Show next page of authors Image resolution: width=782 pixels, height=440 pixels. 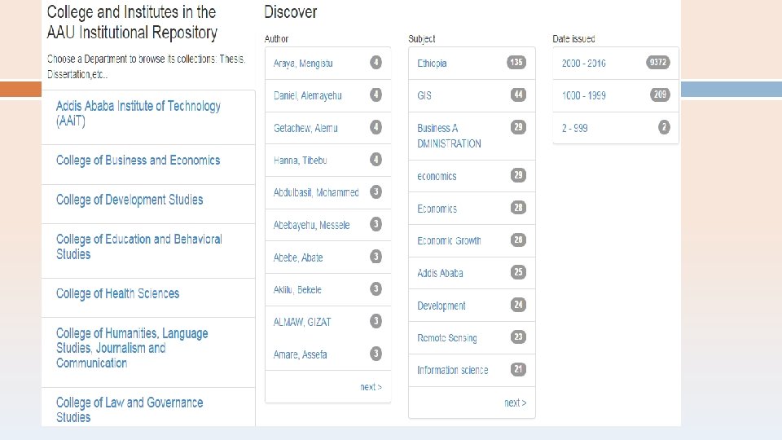(371, 387)
